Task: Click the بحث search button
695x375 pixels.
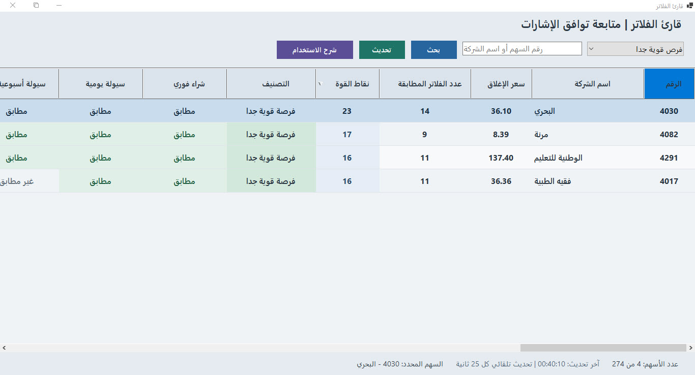Action: [434, 50]
